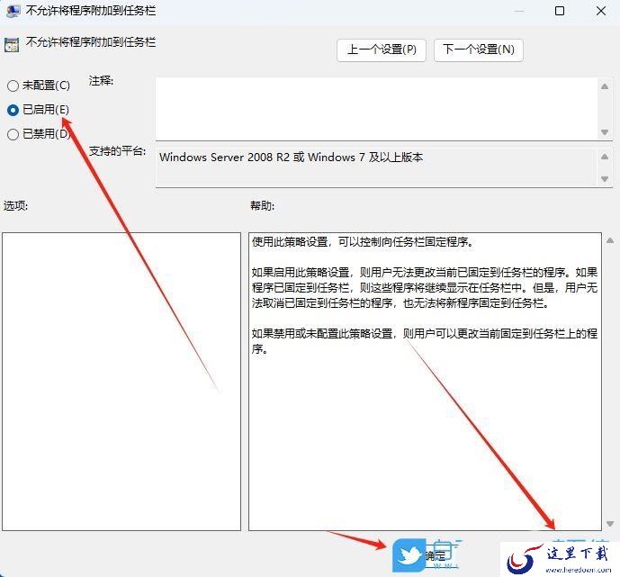Select the 已启用(E) radio option

click(38, 110)
